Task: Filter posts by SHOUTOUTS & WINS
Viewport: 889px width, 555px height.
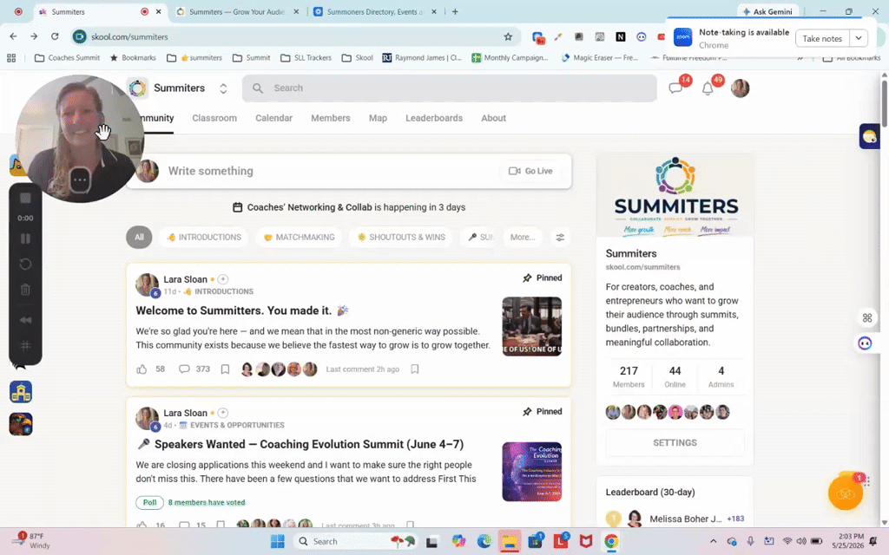Action: pos(401,238)
